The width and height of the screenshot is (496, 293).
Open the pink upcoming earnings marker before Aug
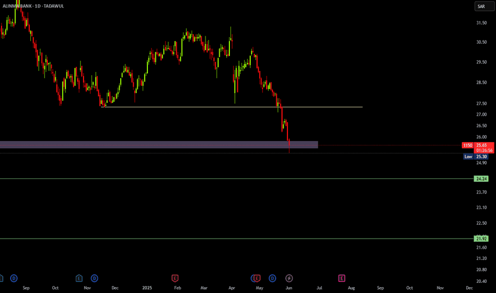[x=342, y=278]
